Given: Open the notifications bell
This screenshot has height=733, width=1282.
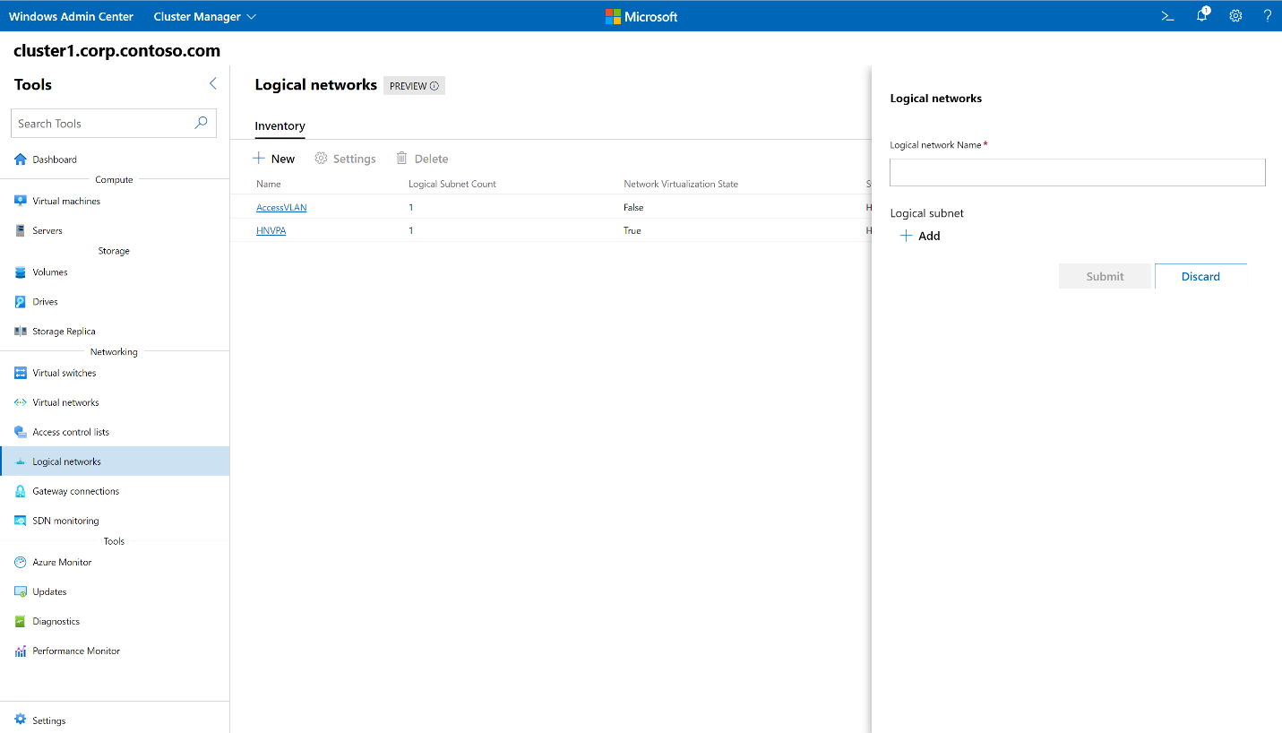Looking at the screenshot, I should [1202, 15].
